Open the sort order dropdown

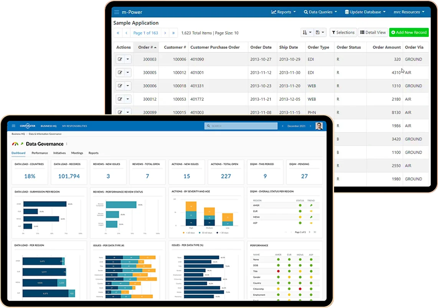pyautogui.click(x=307, y=33)
